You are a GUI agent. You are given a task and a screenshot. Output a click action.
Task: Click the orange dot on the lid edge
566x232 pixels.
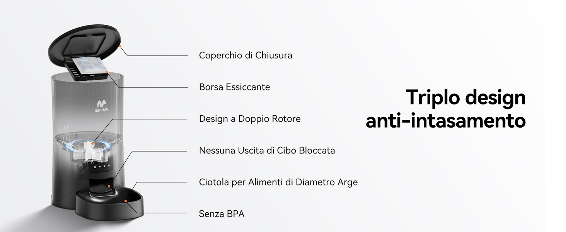click(120, 46)
